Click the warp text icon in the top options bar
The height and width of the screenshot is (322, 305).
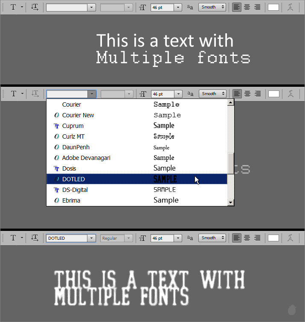290,7
